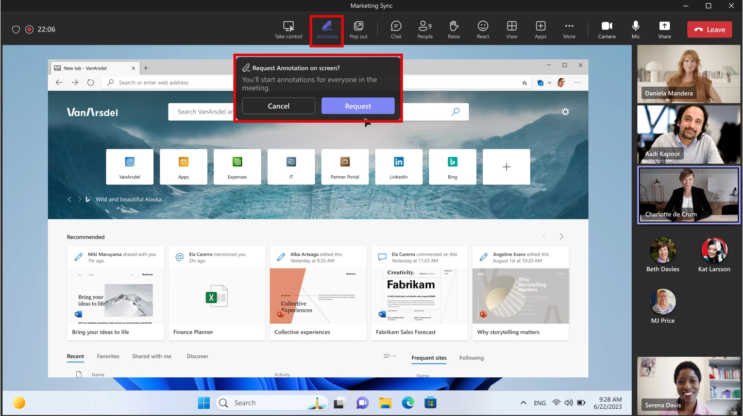The width and height of the screenshot is (743, 416).
Task: Share your screen content
Action: pyautogui.click(x=664, y=30)
